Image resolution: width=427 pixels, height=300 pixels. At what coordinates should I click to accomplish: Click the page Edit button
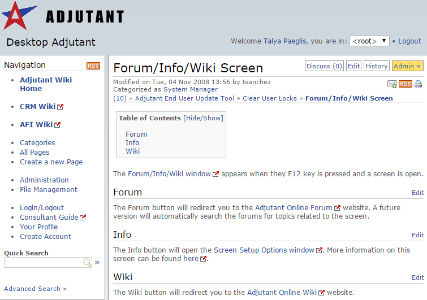pyautogui.click(x=353, y=66)
